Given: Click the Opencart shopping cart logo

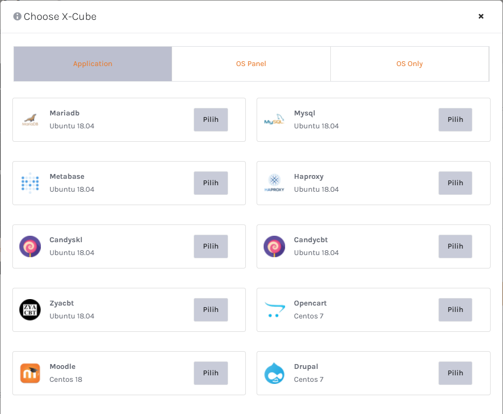Looking at the screenshot, I should pyautogui.click(x=275, y=310).
